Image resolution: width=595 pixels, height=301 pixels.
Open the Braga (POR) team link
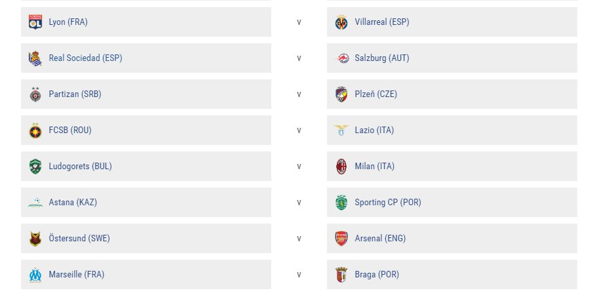tap(377, 274)
